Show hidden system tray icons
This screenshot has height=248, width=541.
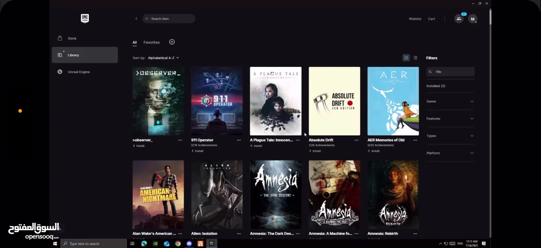(x=440, y=244)
